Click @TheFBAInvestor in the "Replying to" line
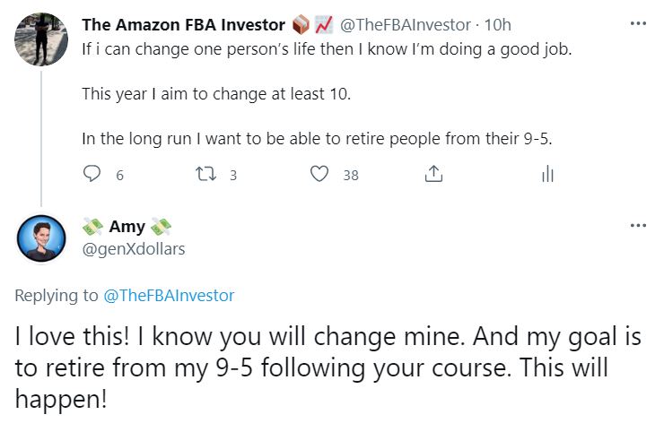 point(170,295)
